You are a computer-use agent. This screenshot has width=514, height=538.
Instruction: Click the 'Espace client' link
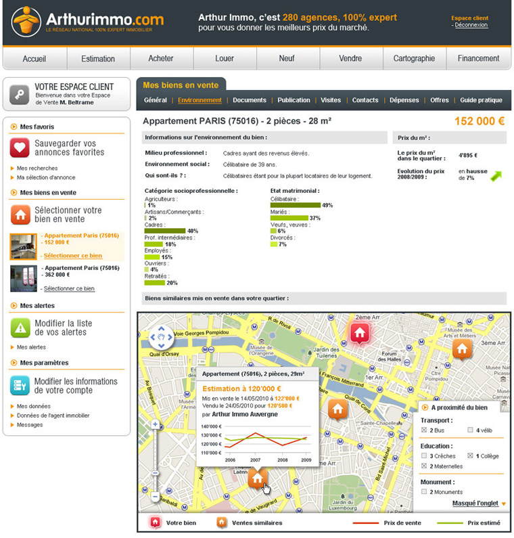point(470,18)
